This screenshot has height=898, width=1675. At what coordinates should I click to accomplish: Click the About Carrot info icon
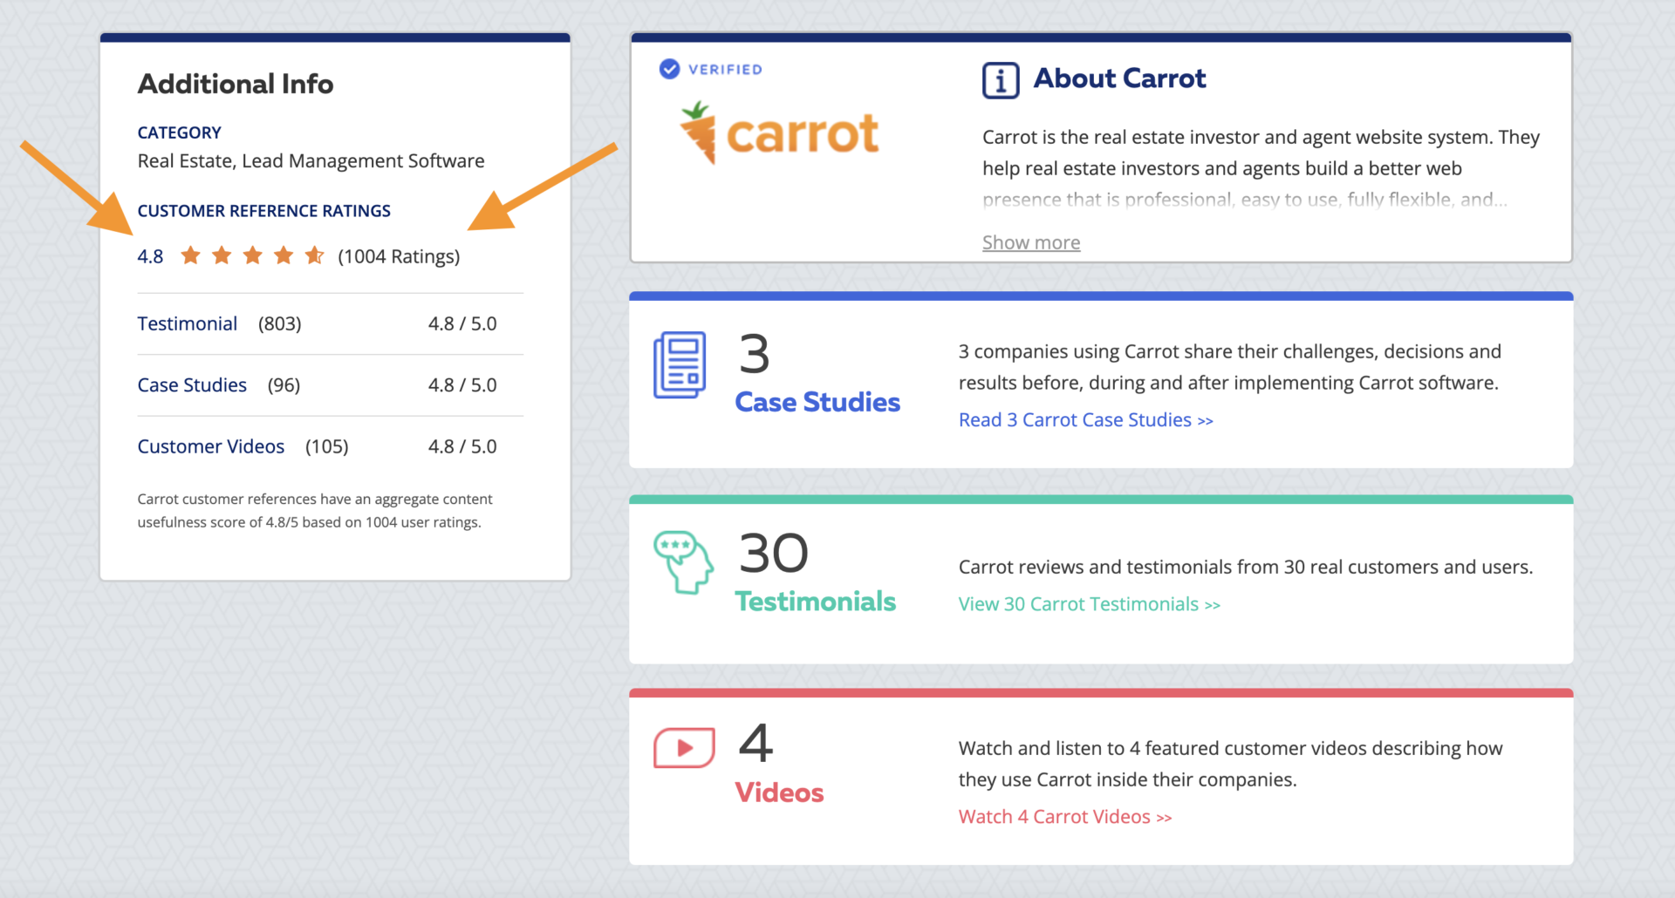click(1001, 81)
